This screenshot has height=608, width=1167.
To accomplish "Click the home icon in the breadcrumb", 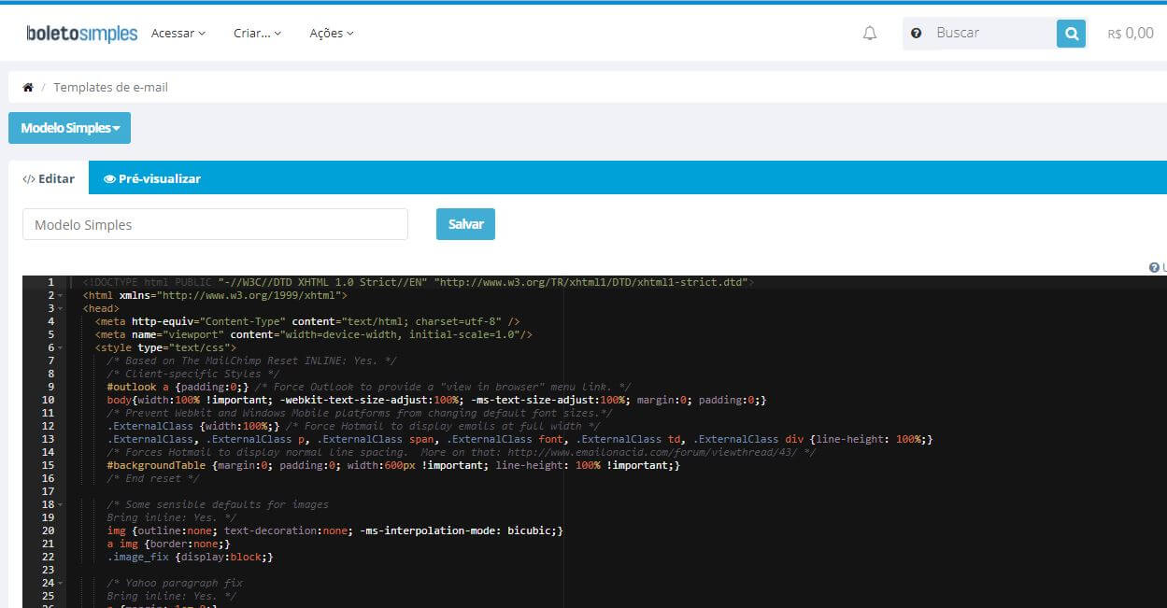I will pyautogui.click(x=27, y=86).
